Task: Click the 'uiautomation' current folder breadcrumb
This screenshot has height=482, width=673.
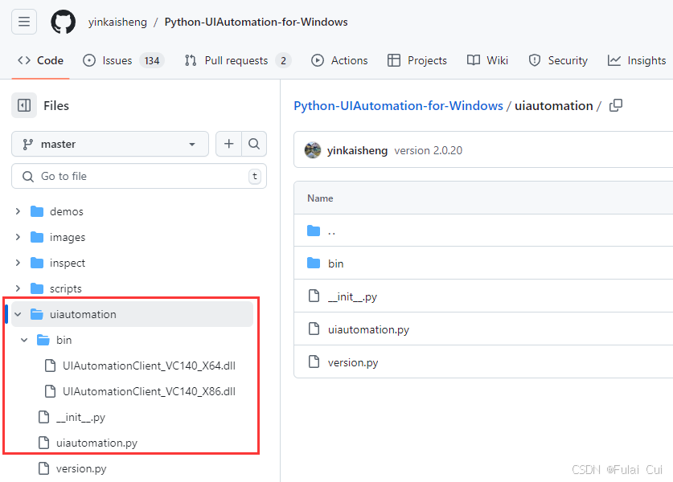Action: (554, 105)
